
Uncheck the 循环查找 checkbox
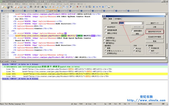[104, 43]
